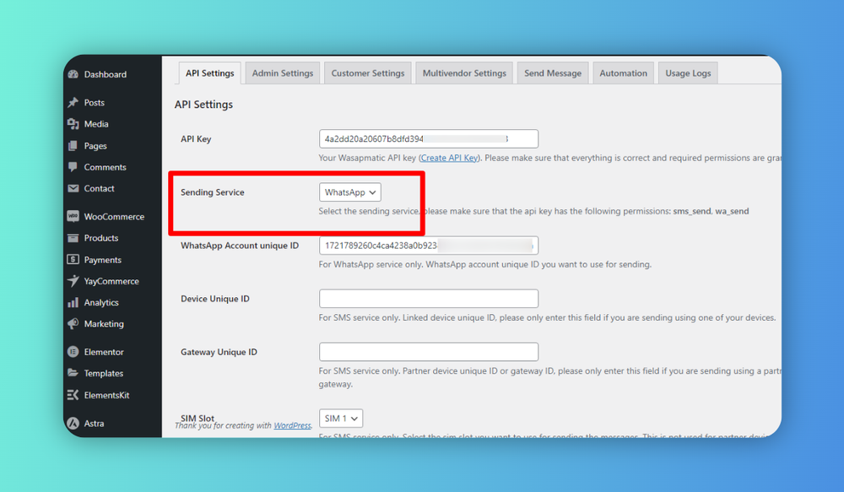Click the Templates folder icon
The width and height of the screenshot is (844, 492).
[73, 373]
